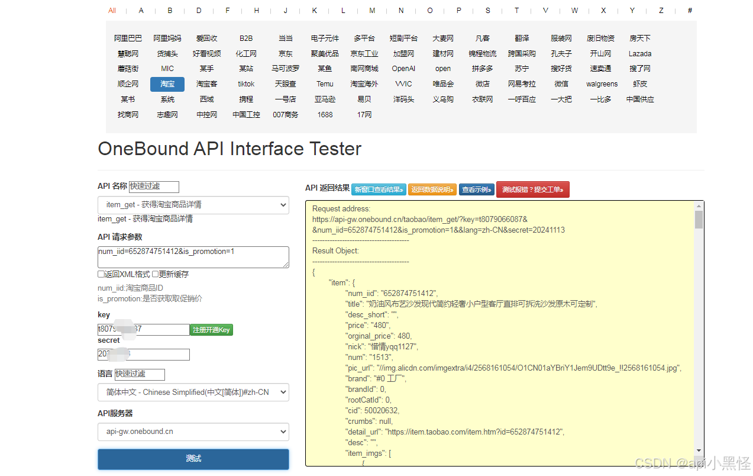The height and width of the screenshot is (476, 753).
Task: Click the secret input field
Action: [144, 355]
